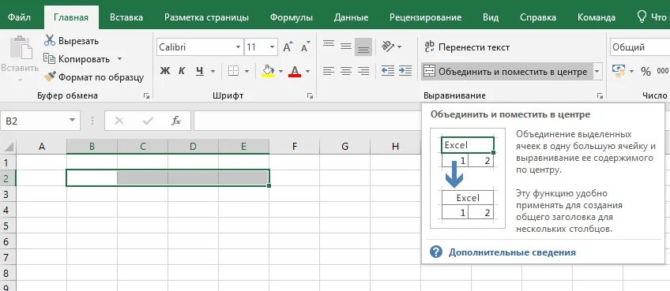The width and height of the screenshot is (670, 291).
Task: Click the Insert Function fx icon
Action: tap(176, 121)
